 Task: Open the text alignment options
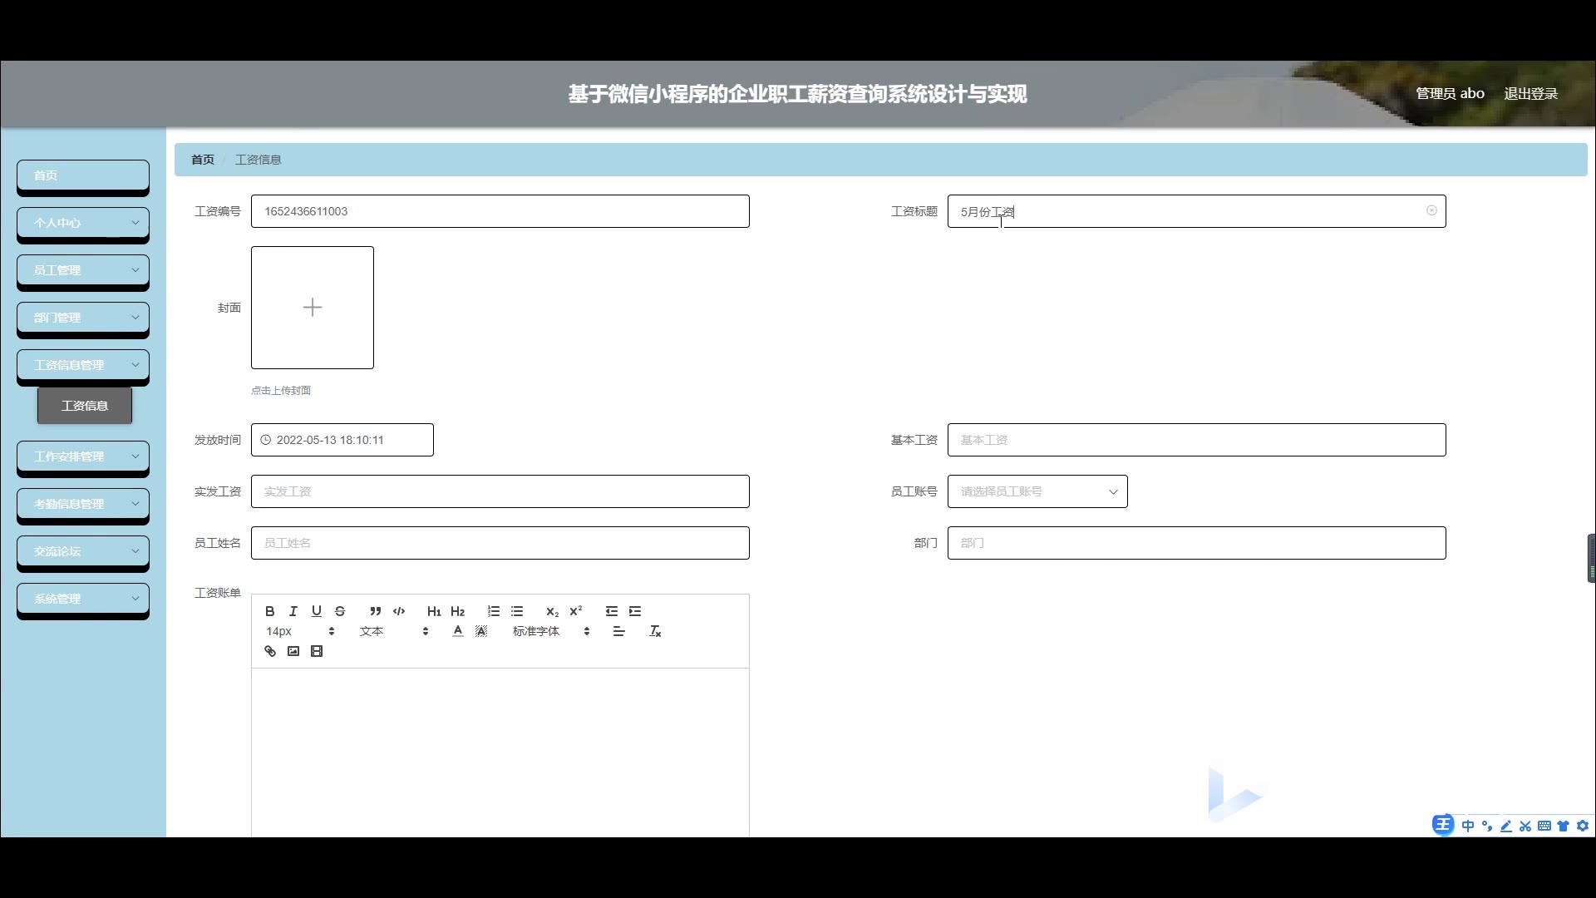pos(618,631)
